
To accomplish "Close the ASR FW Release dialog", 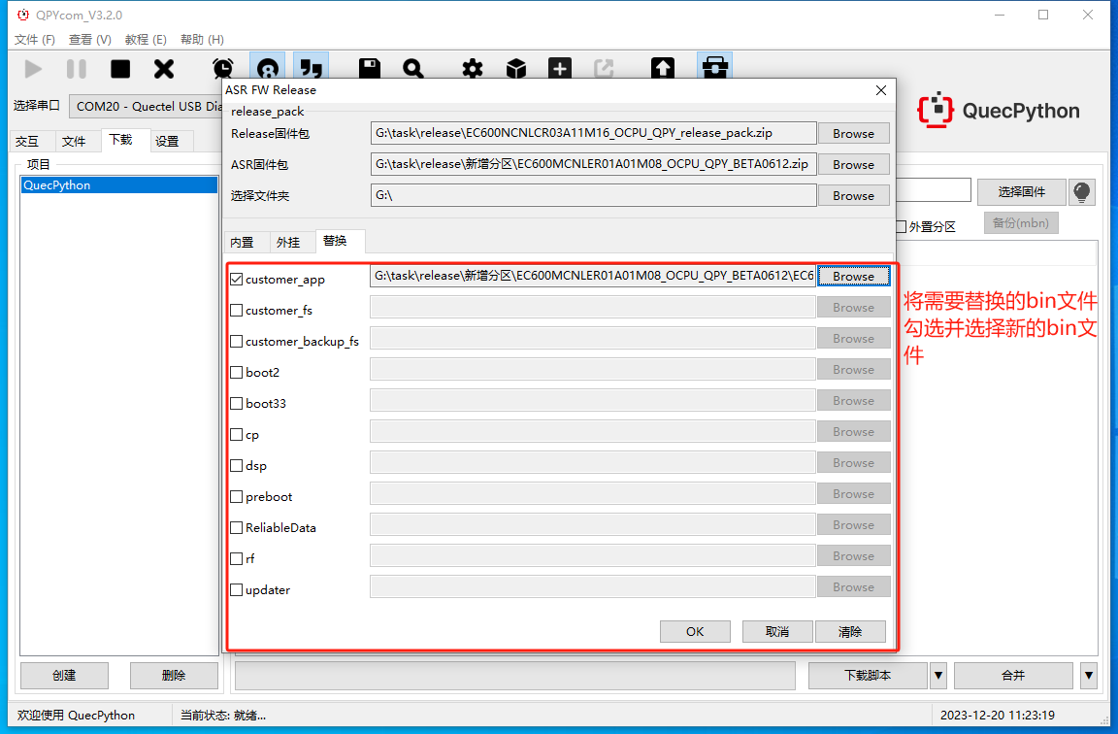I will coord(881,90).
